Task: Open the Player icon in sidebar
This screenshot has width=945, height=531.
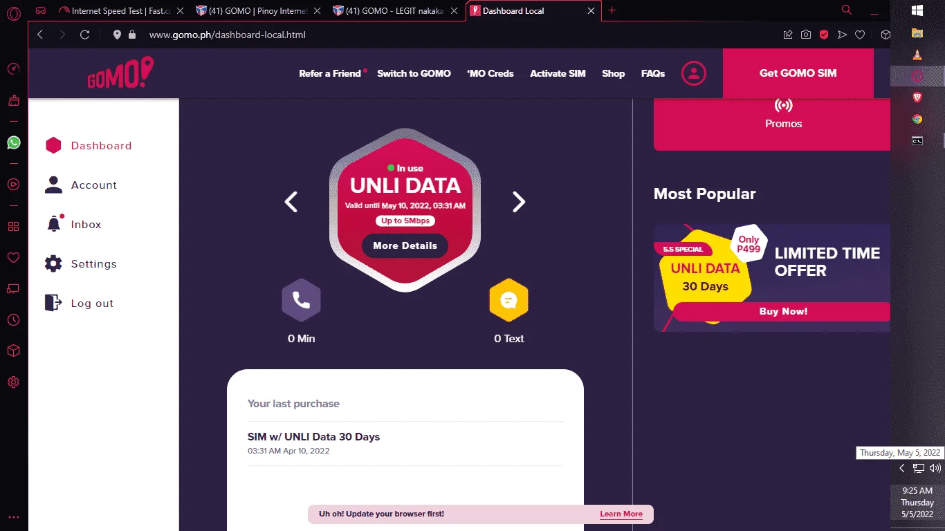Action: pos(13,184)
